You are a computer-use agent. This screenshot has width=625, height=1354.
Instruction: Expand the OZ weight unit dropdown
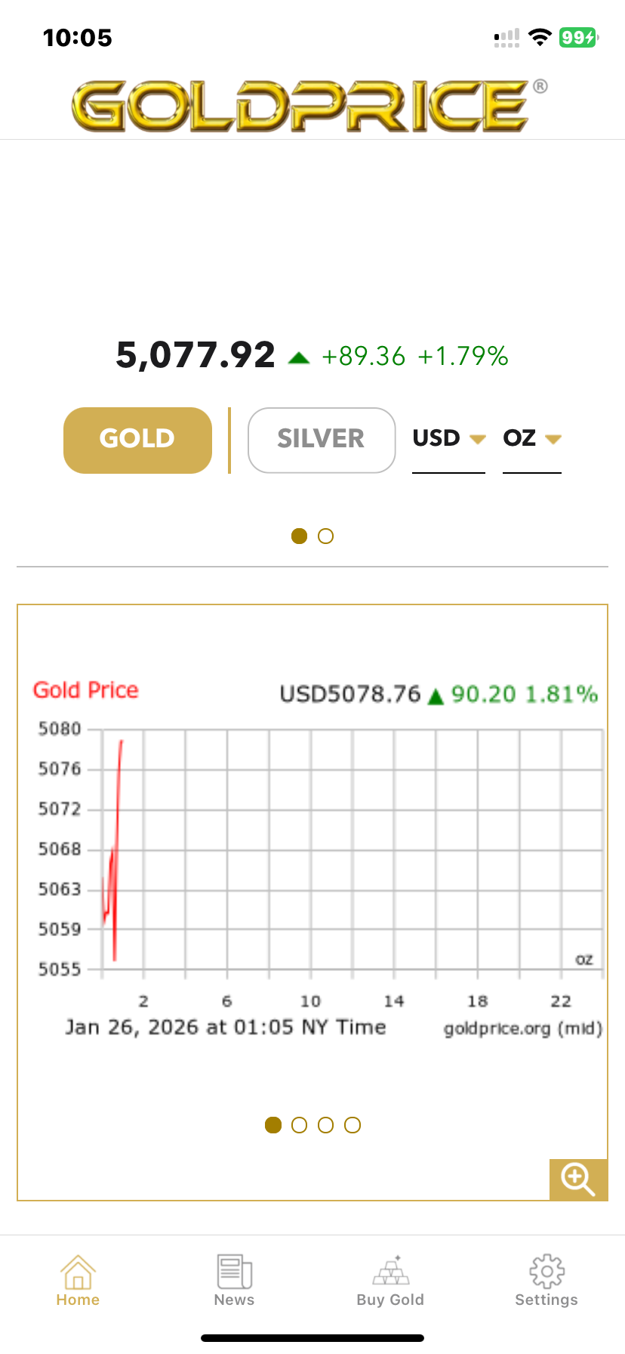click(531, 439)
